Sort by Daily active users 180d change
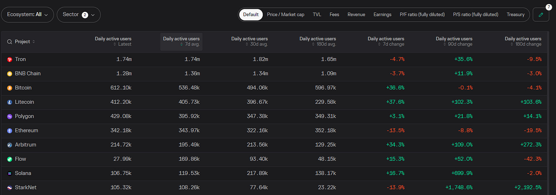The width and height of the screenshot is (556, 195). pyautogui.click(x=523, y=42)
